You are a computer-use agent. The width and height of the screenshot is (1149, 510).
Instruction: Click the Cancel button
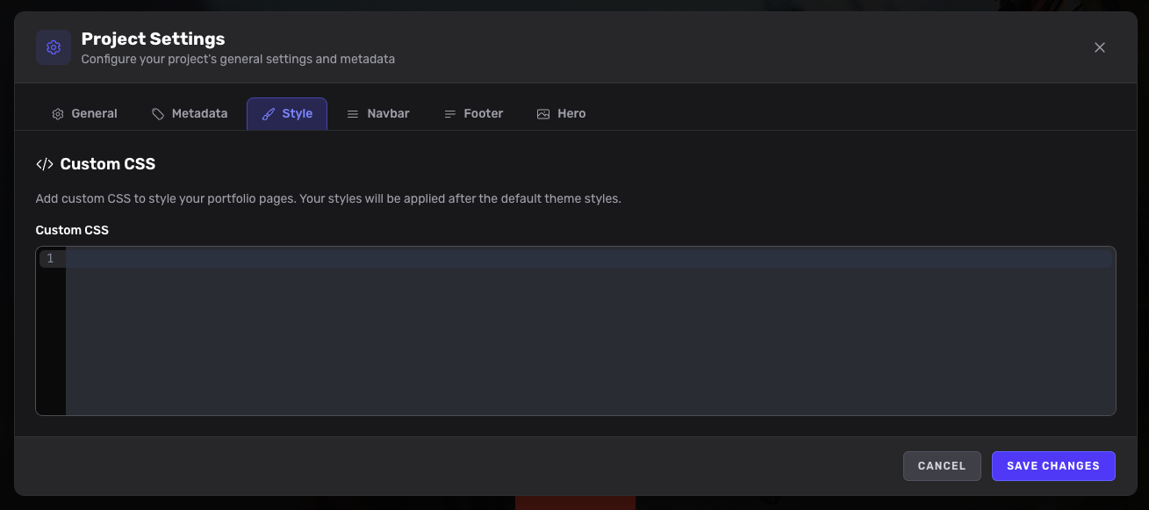point(942,465)
